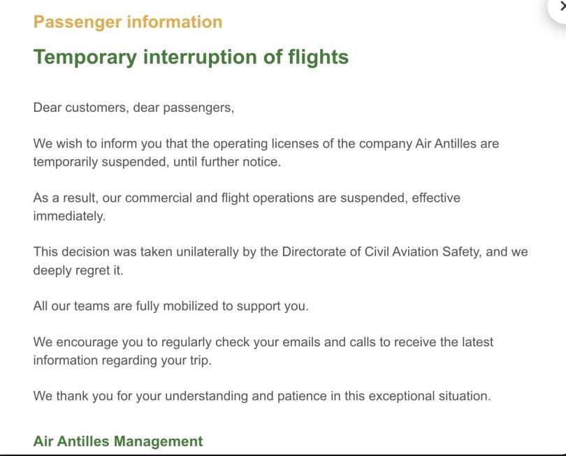Click the phrase 'deeply regret it.'

pos(78,270)
